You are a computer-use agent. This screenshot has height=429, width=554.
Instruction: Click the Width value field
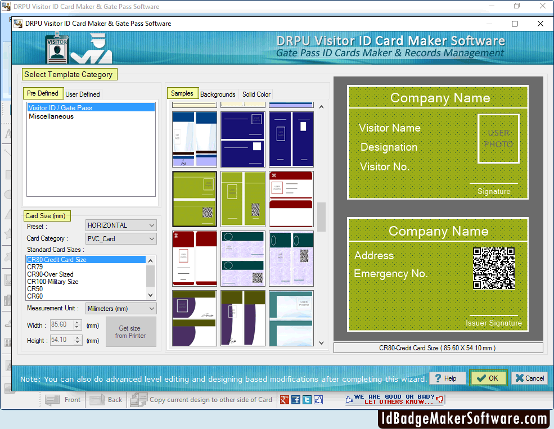click(x=62, y=324)
